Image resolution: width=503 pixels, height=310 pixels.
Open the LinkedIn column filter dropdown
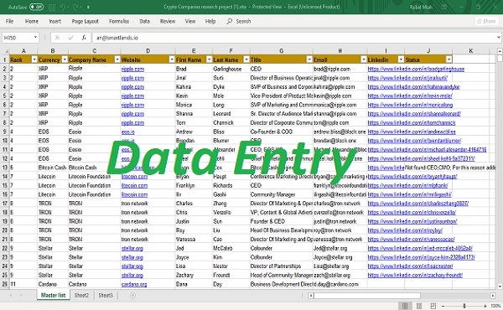401,59
